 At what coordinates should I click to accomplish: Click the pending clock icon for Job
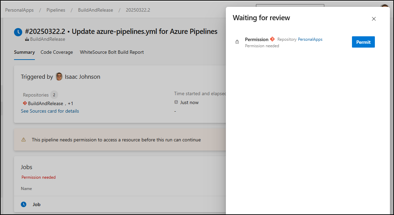tap(24, 204)
